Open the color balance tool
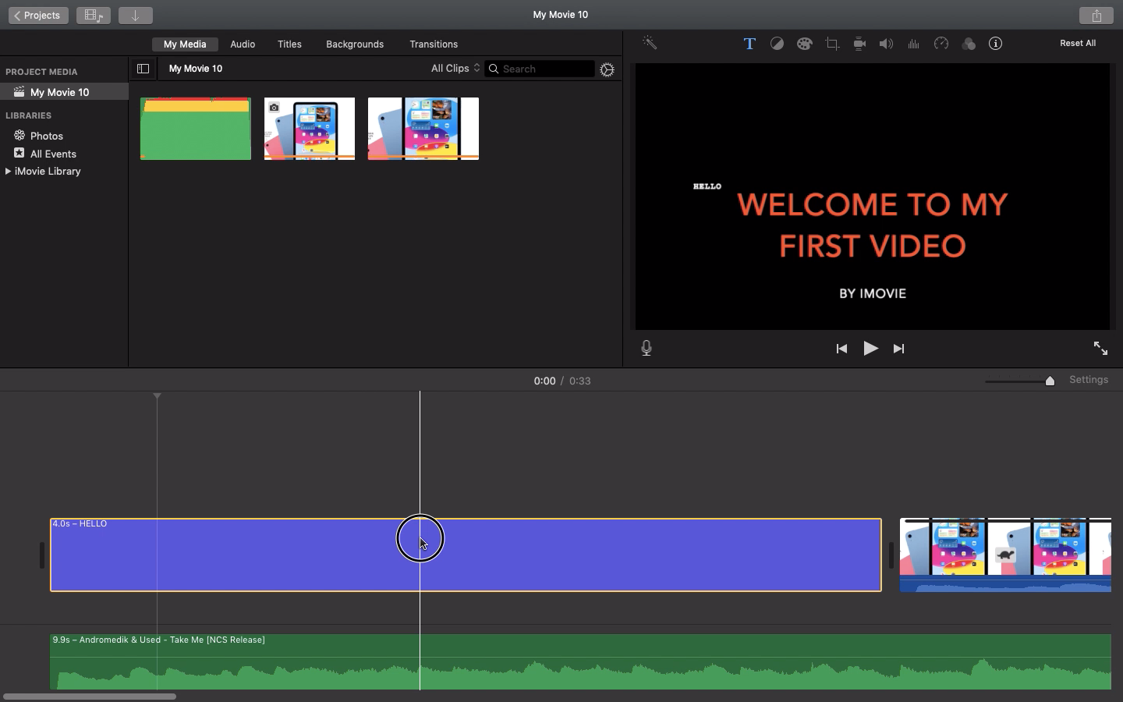The image size is (1123, 702). pos(777,44)
